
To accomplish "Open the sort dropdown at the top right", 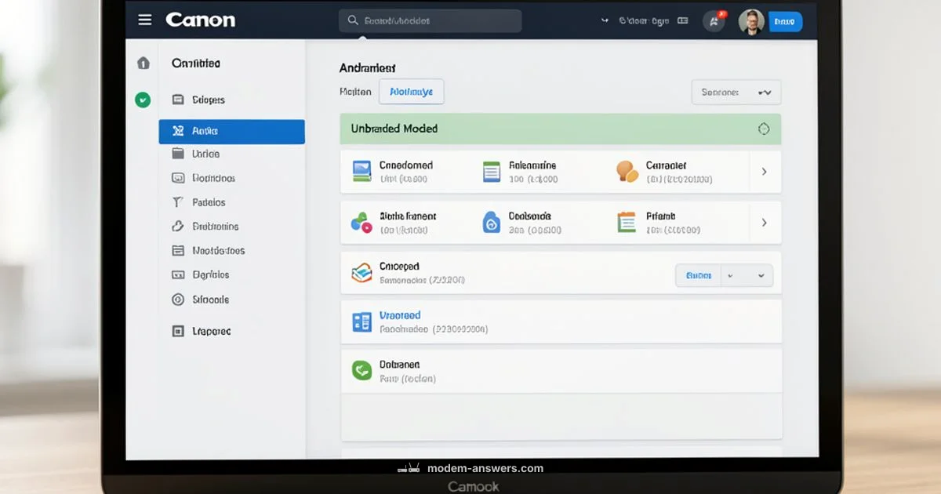I will click(x=735, y=92).
